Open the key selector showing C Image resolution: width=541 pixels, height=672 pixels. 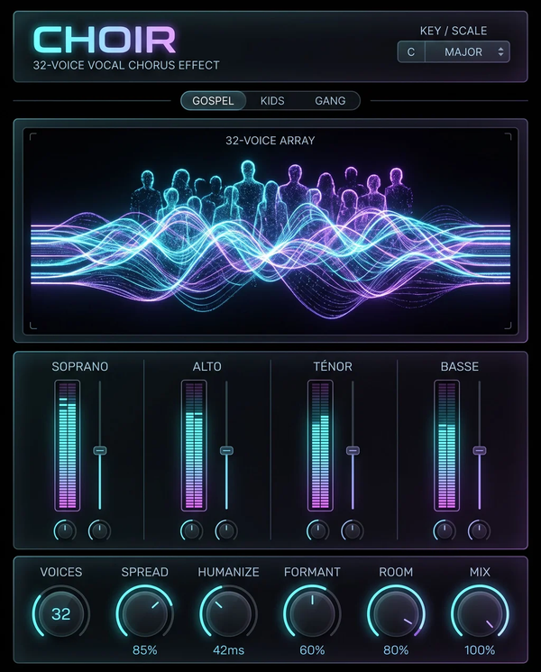[411, 51]
